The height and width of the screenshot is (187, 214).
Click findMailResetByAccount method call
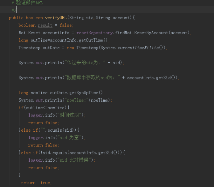pyautogui.click(x=142, y=33)
